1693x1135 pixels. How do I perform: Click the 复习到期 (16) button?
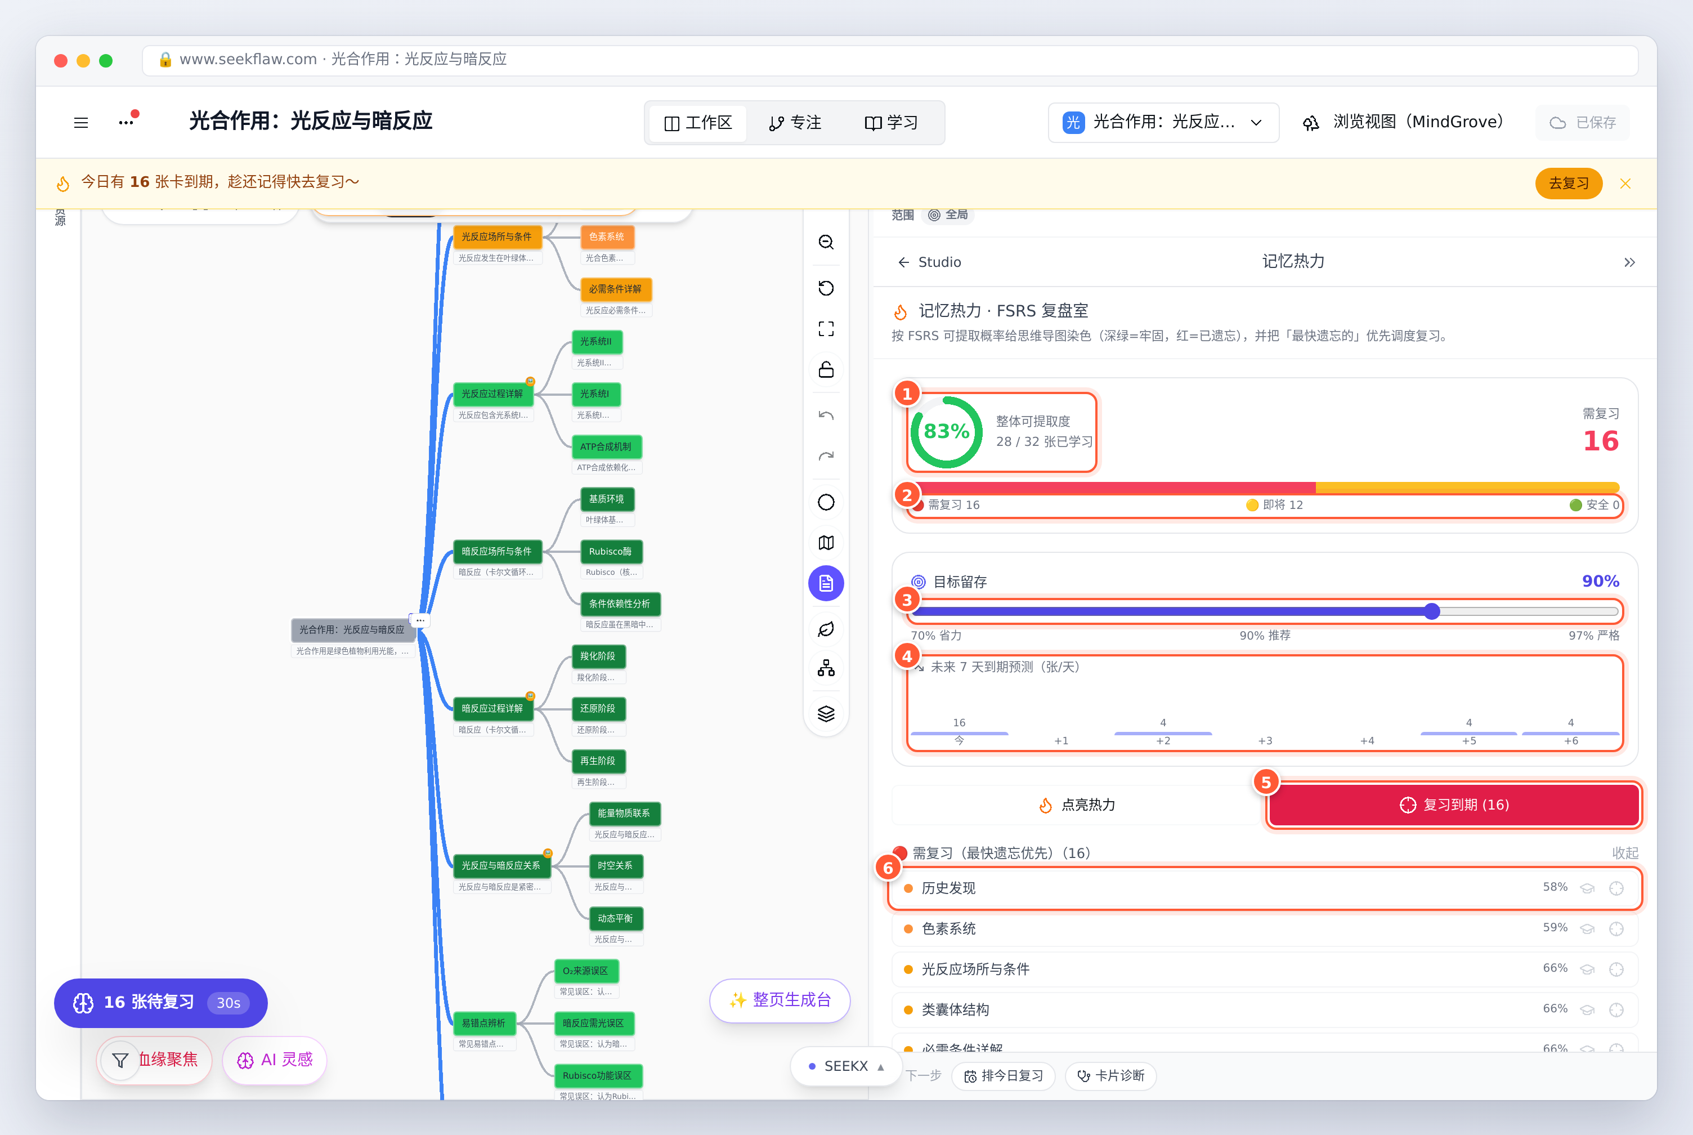[x=1454, y=805]
